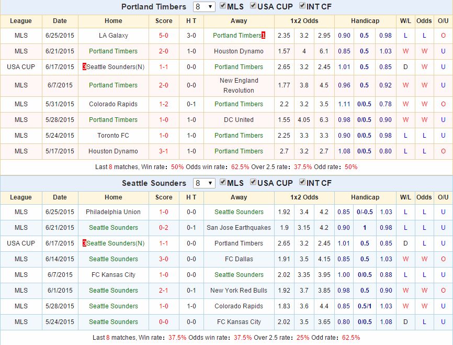Open FC Kansas City home team on 6/7/2015
Image resolution: width=453 pixels, height=345 pixels.
(113, 275)
